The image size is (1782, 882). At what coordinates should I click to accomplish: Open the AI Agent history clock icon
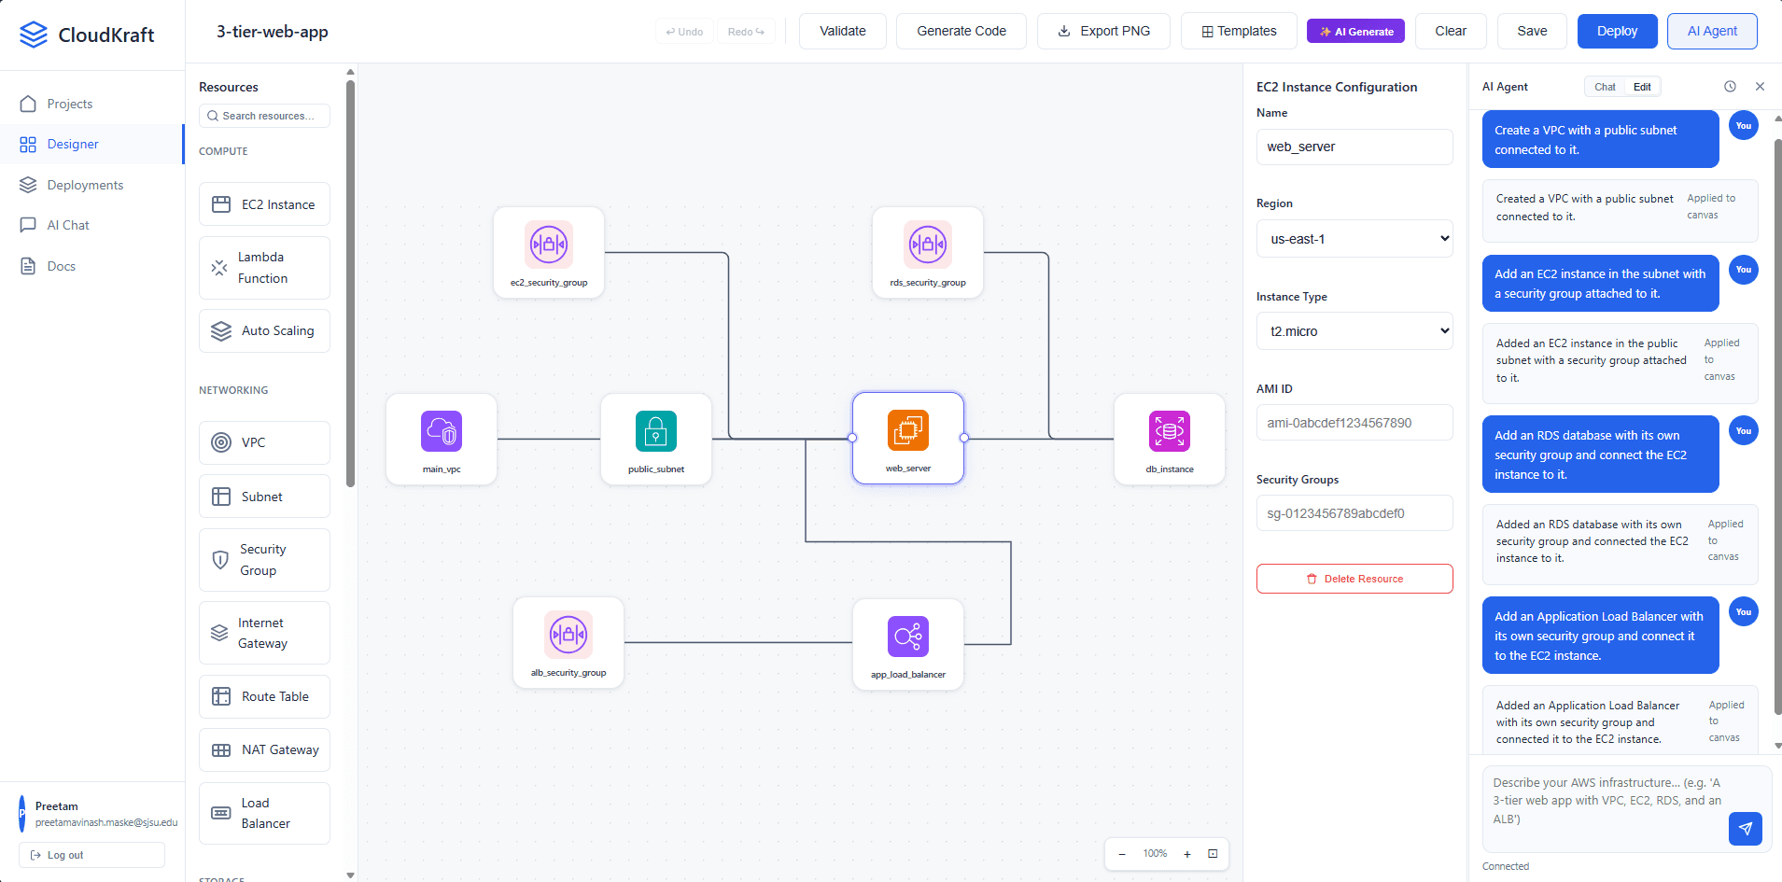[x=1730, y=87]
